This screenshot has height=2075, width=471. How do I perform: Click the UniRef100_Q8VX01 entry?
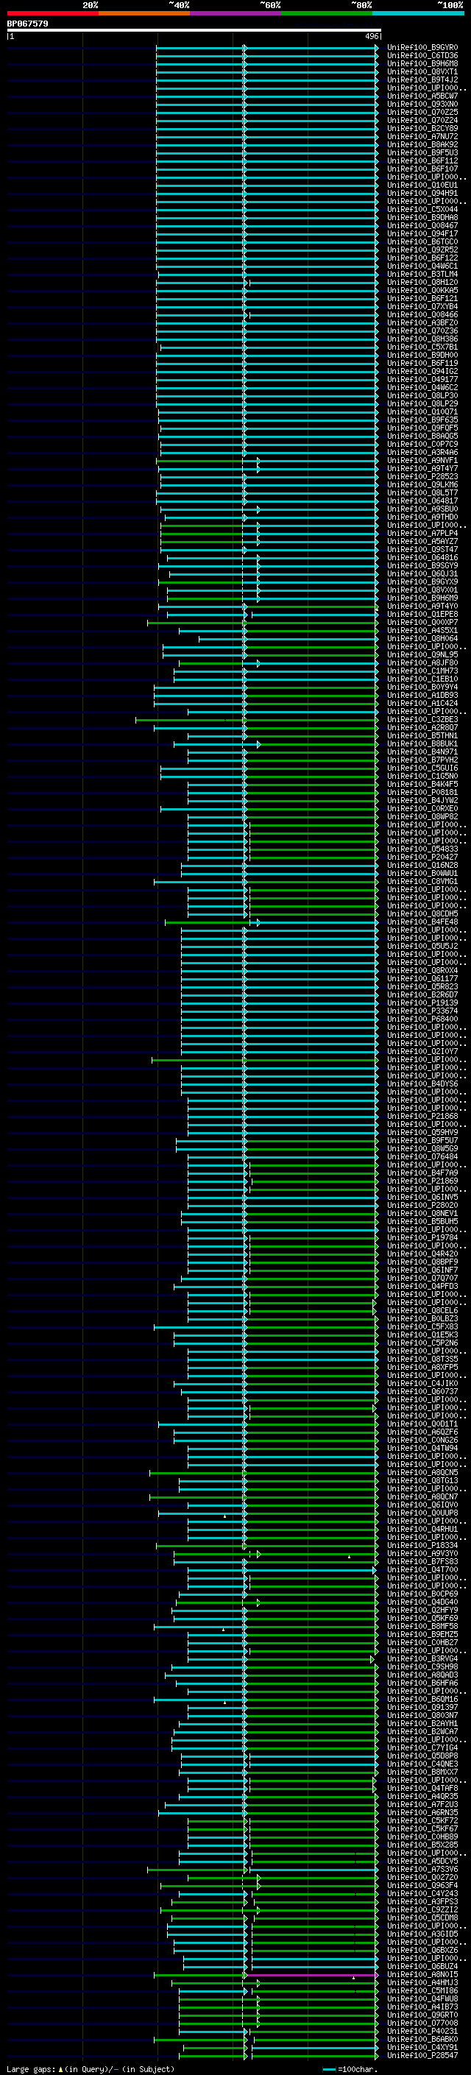coord(422,590)
